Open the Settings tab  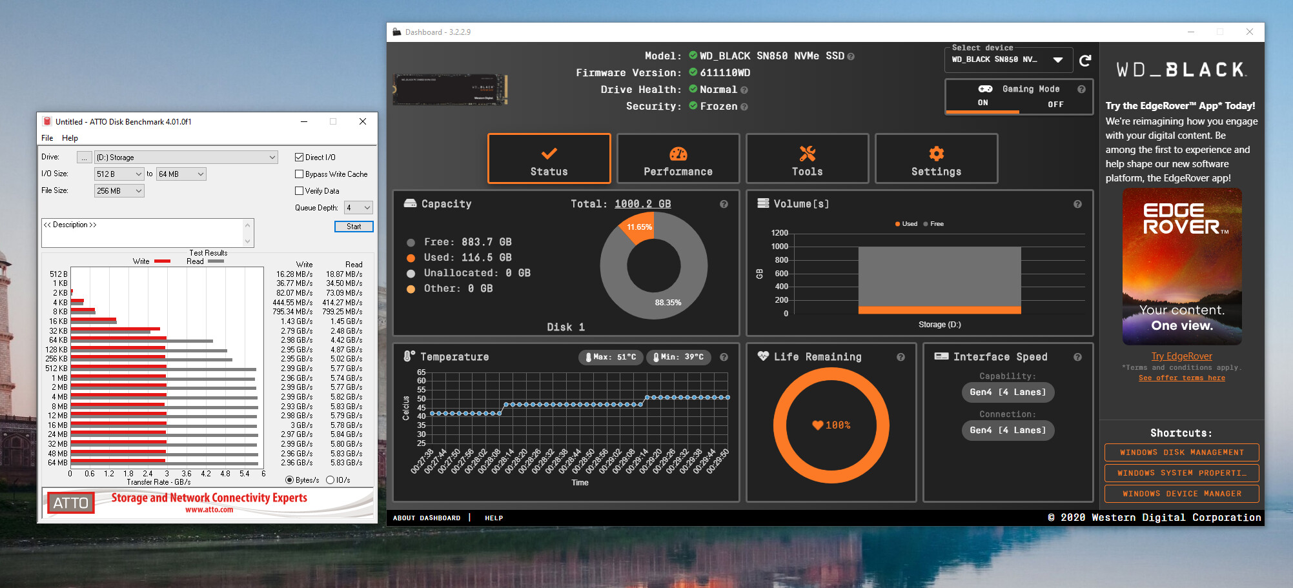(x=937, y=159)
